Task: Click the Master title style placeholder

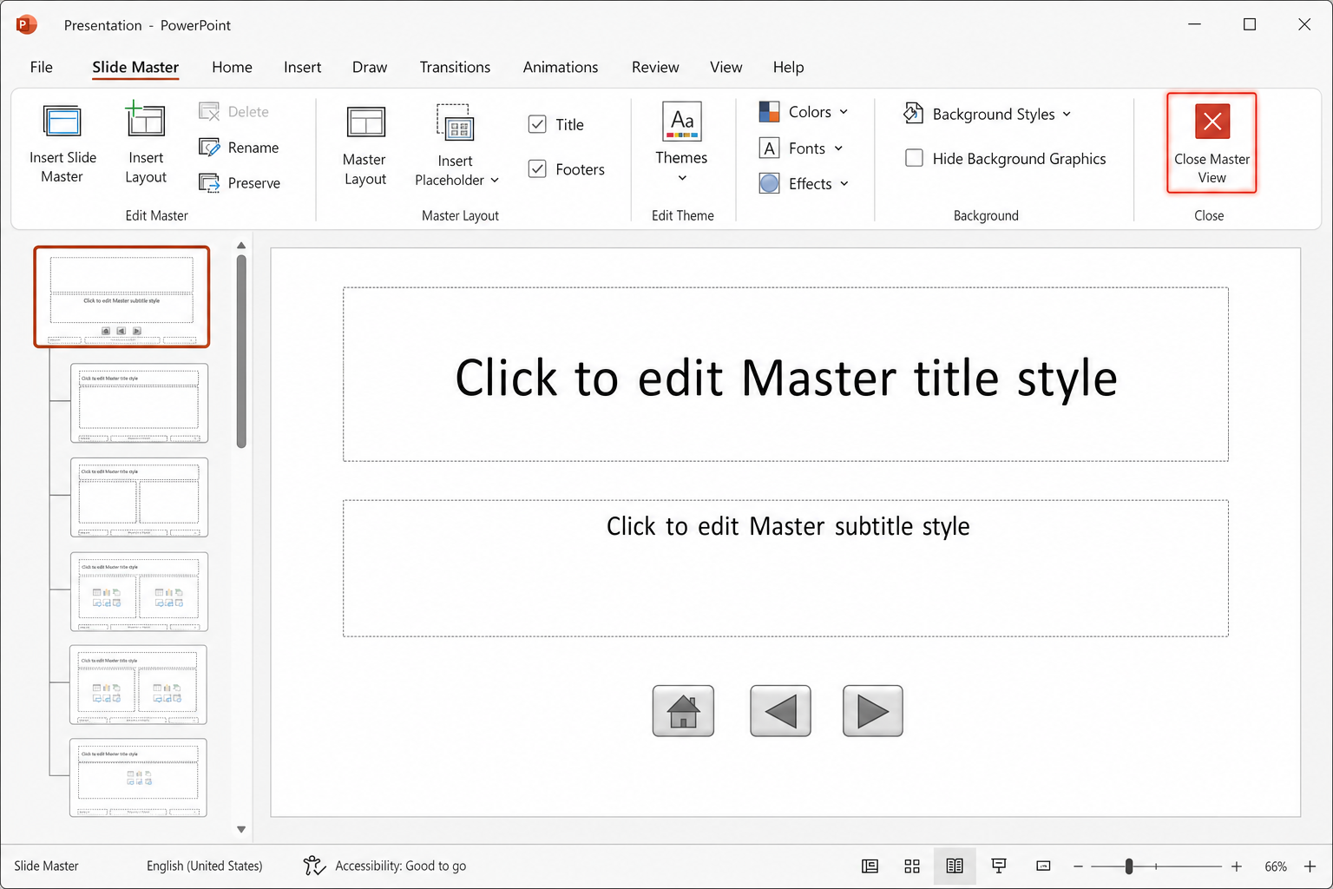Action: (785, 374)
